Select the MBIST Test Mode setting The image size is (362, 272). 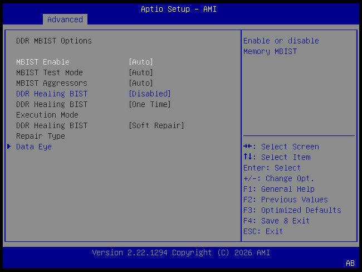50,72
